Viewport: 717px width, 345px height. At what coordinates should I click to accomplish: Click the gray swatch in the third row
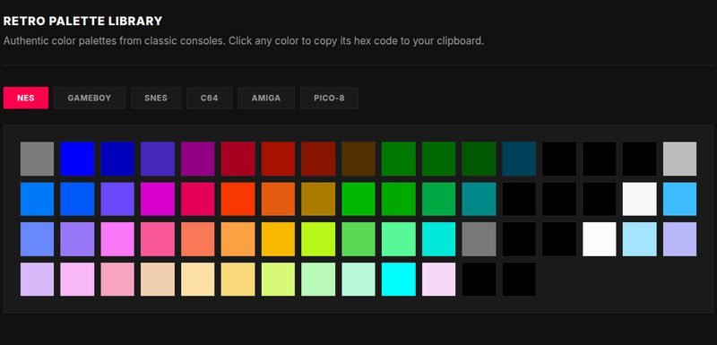479,239
